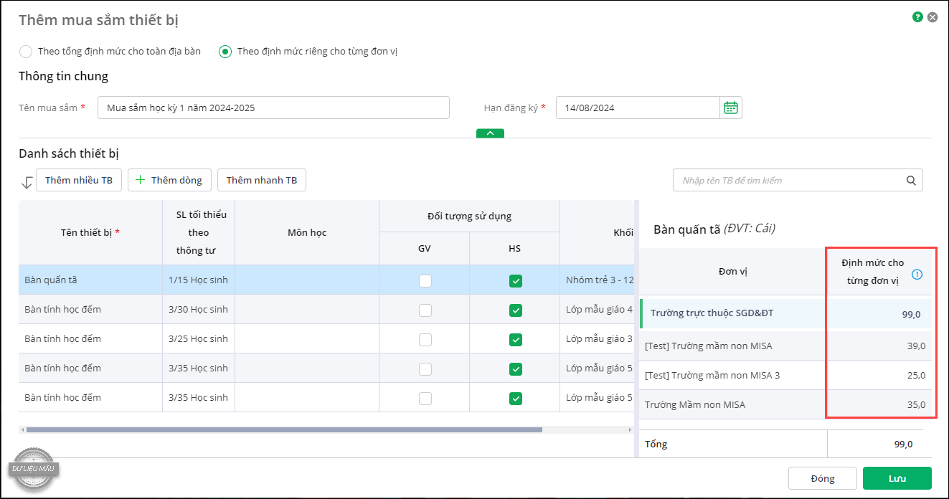The width and height of the screenshot is (949, 499).
Task: Click the down arrow icon before Thêm nhiều TB
Action: tap(27, 182)
